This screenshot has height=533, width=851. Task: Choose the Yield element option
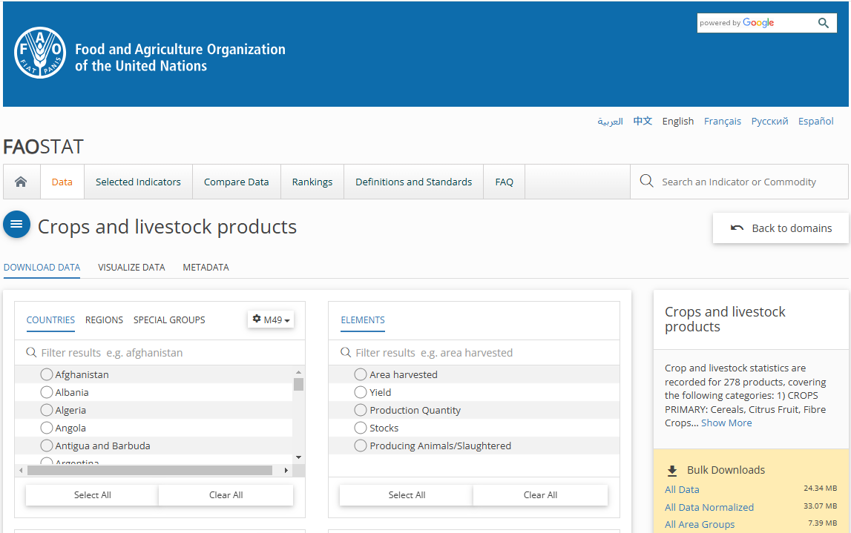tap(361, 392)
